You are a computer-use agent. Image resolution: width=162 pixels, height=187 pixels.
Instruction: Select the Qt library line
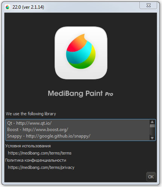point(29,123)
